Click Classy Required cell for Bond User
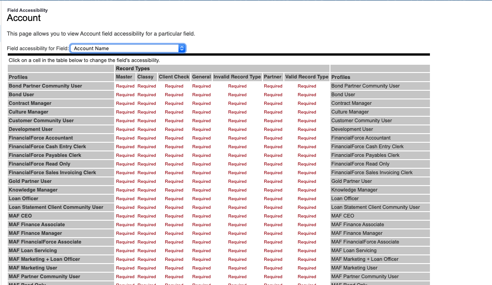This screenshot has width=492, height=285. 147,95
